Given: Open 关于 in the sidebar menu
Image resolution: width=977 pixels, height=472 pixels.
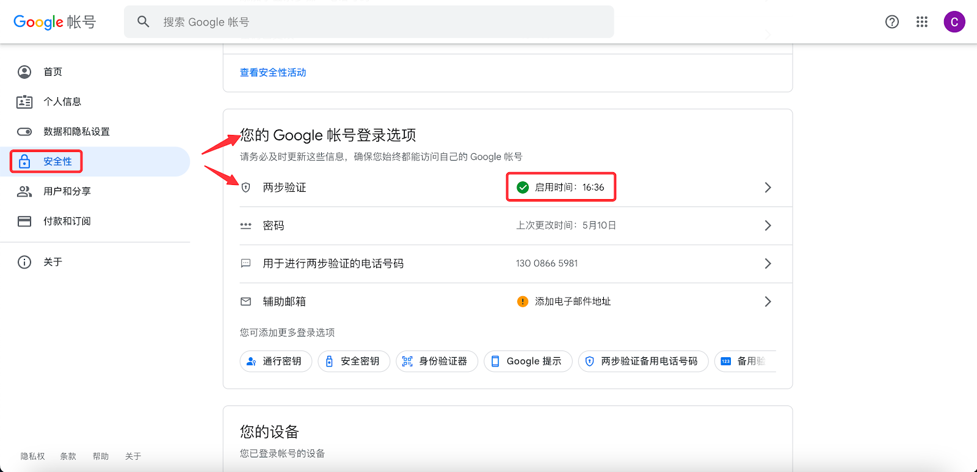Looking at the screenshot, I should tap(95, 263).
